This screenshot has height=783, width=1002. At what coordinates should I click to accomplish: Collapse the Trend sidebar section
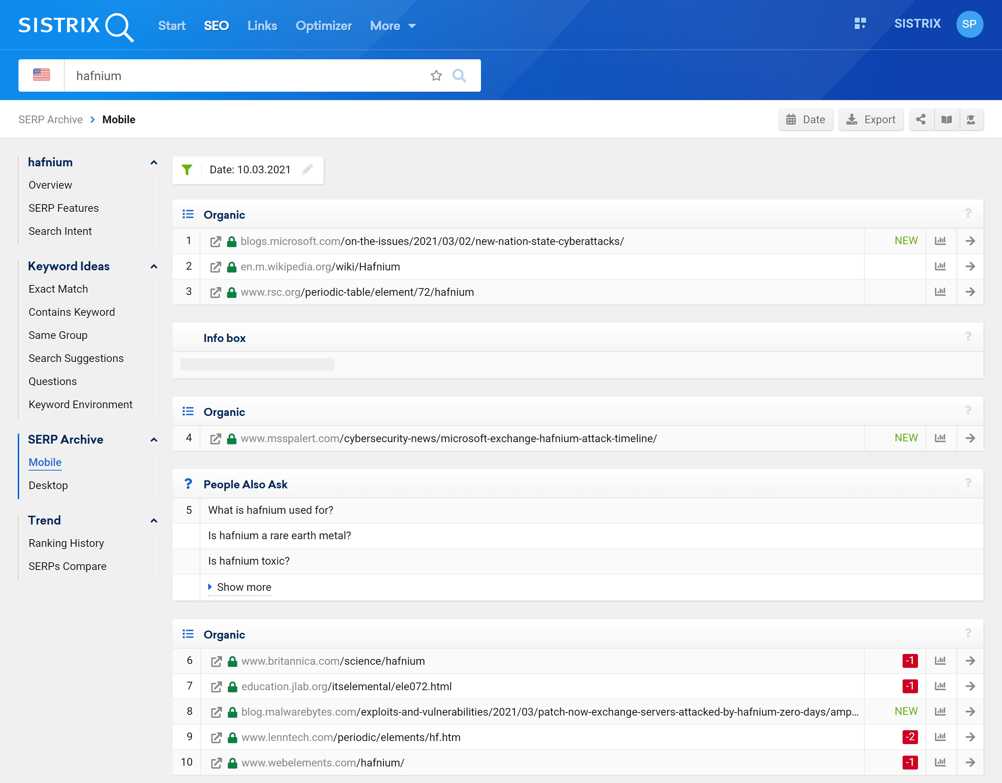click(x=154, y=520)
